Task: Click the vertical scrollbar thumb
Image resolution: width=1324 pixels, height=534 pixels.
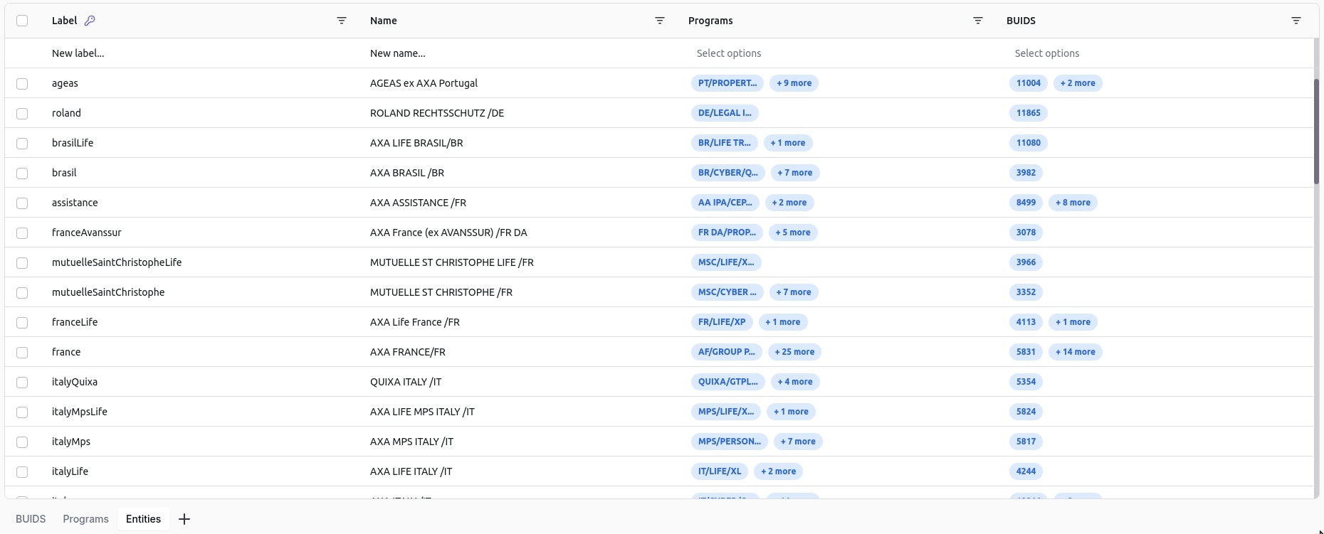Action: pyautogui.click(x=1316, y=132)
